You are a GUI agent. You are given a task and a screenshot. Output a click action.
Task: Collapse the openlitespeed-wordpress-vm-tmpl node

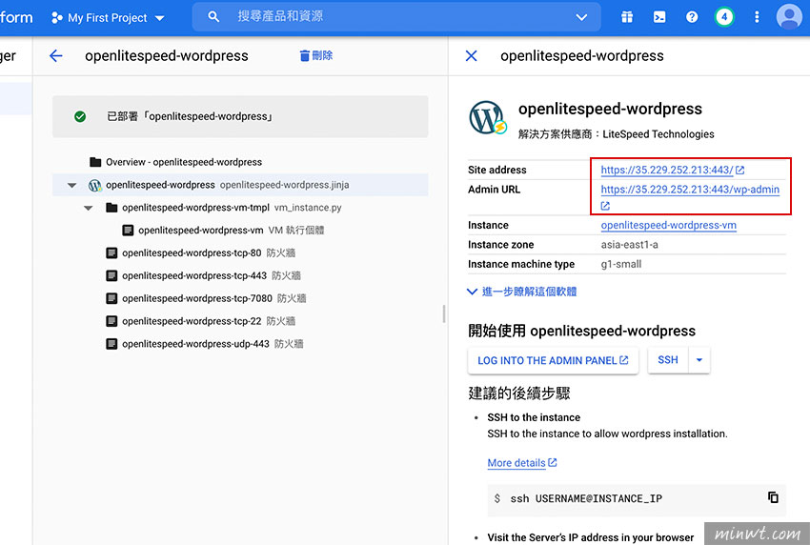(89, 208)
